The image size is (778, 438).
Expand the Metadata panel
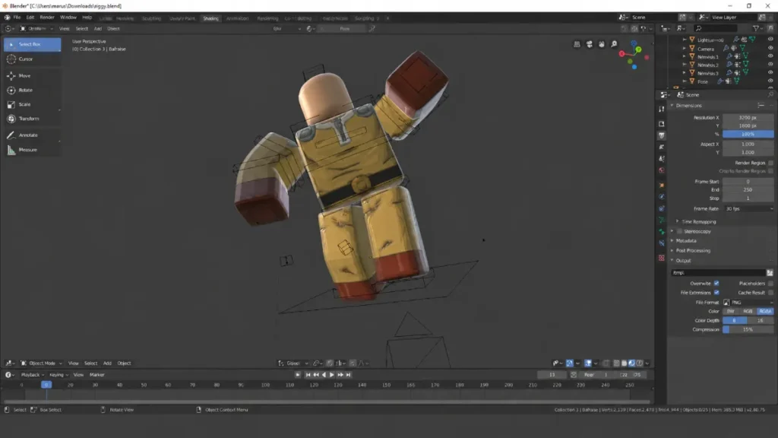[x=672, y=241]
